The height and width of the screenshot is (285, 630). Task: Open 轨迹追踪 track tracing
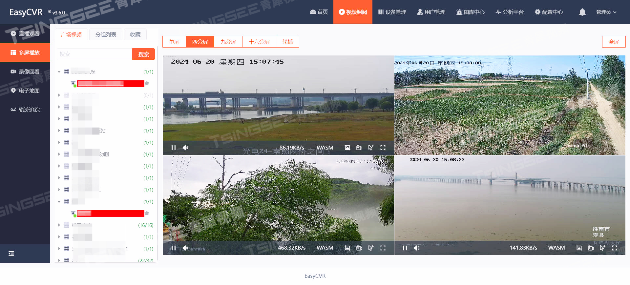click(25, 110)
